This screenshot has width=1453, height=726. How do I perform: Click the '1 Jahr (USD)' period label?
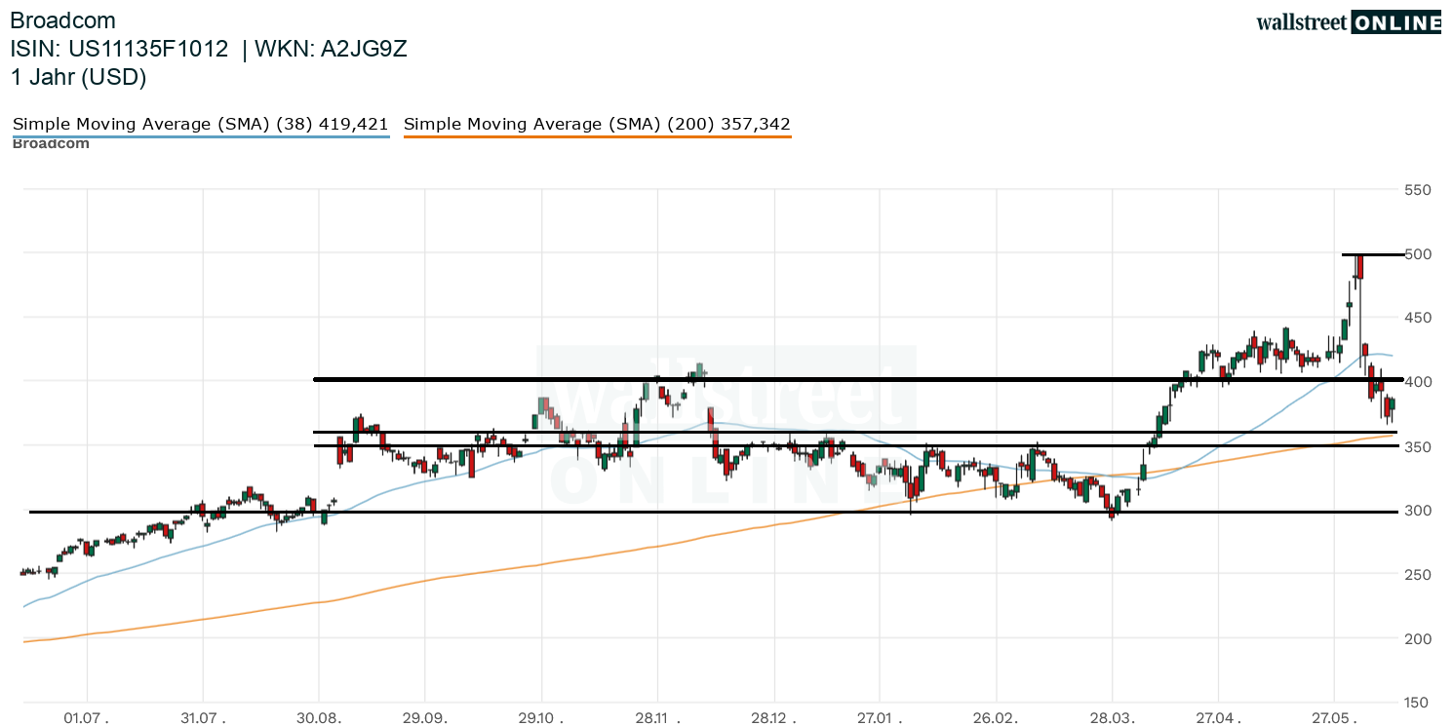click(x=78, y=77)
